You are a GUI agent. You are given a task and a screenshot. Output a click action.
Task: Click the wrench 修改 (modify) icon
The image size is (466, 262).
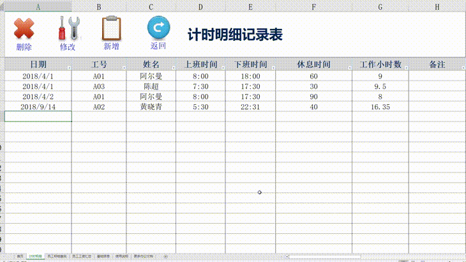tap(68, 29)
